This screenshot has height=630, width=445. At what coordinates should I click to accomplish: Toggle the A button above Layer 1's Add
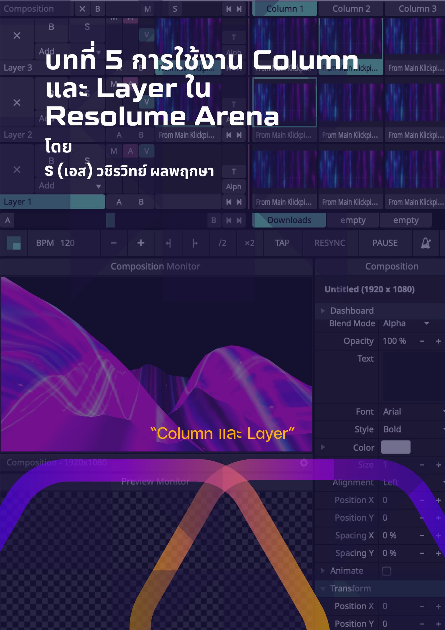(x=130, y=151)
